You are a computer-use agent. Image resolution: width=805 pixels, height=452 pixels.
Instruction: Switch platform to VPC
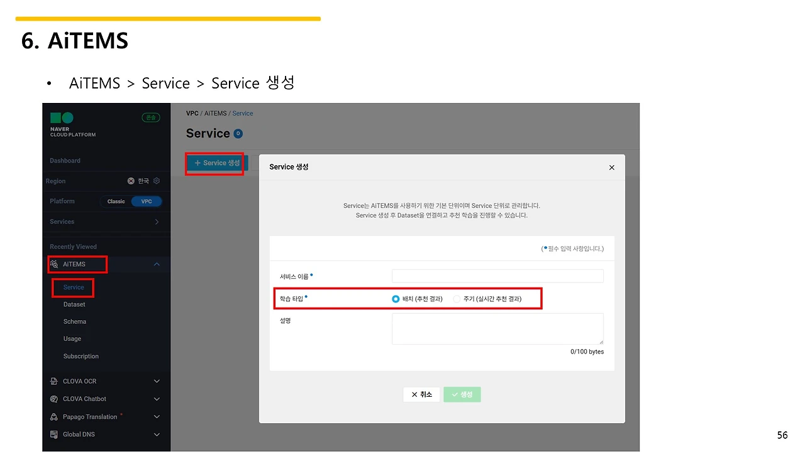(147, 202)
